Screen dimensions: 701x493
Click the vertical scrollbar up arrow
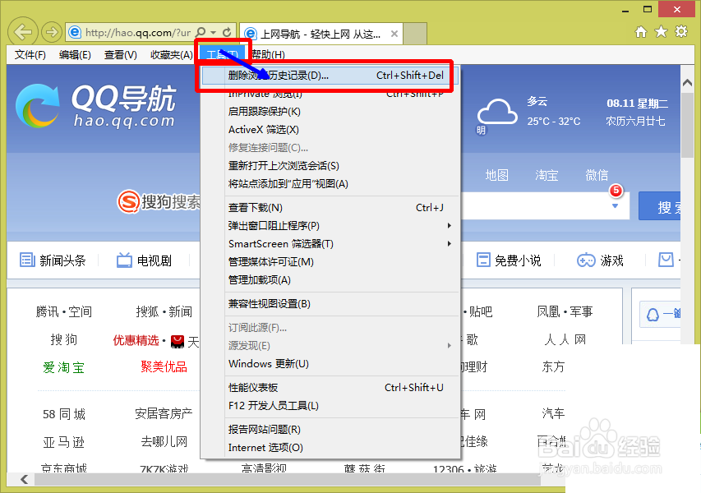pyautogui.click(x=688, y=83)
